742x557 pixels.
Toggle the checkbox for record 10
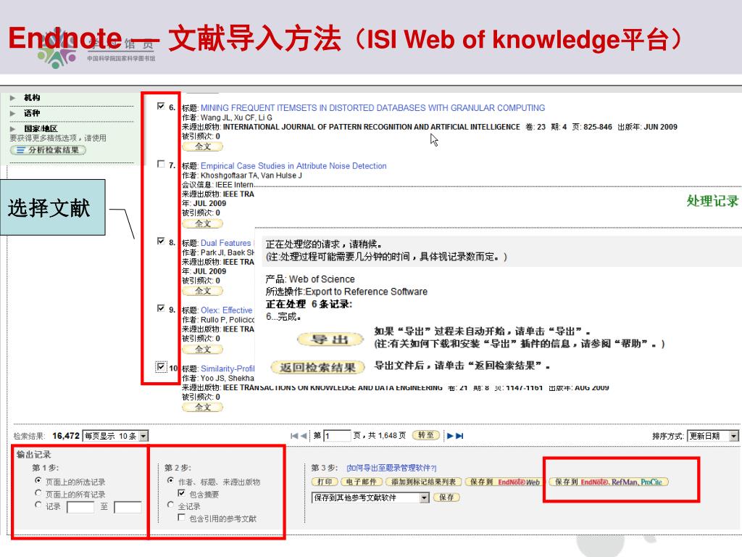click(x=161, y=366)
